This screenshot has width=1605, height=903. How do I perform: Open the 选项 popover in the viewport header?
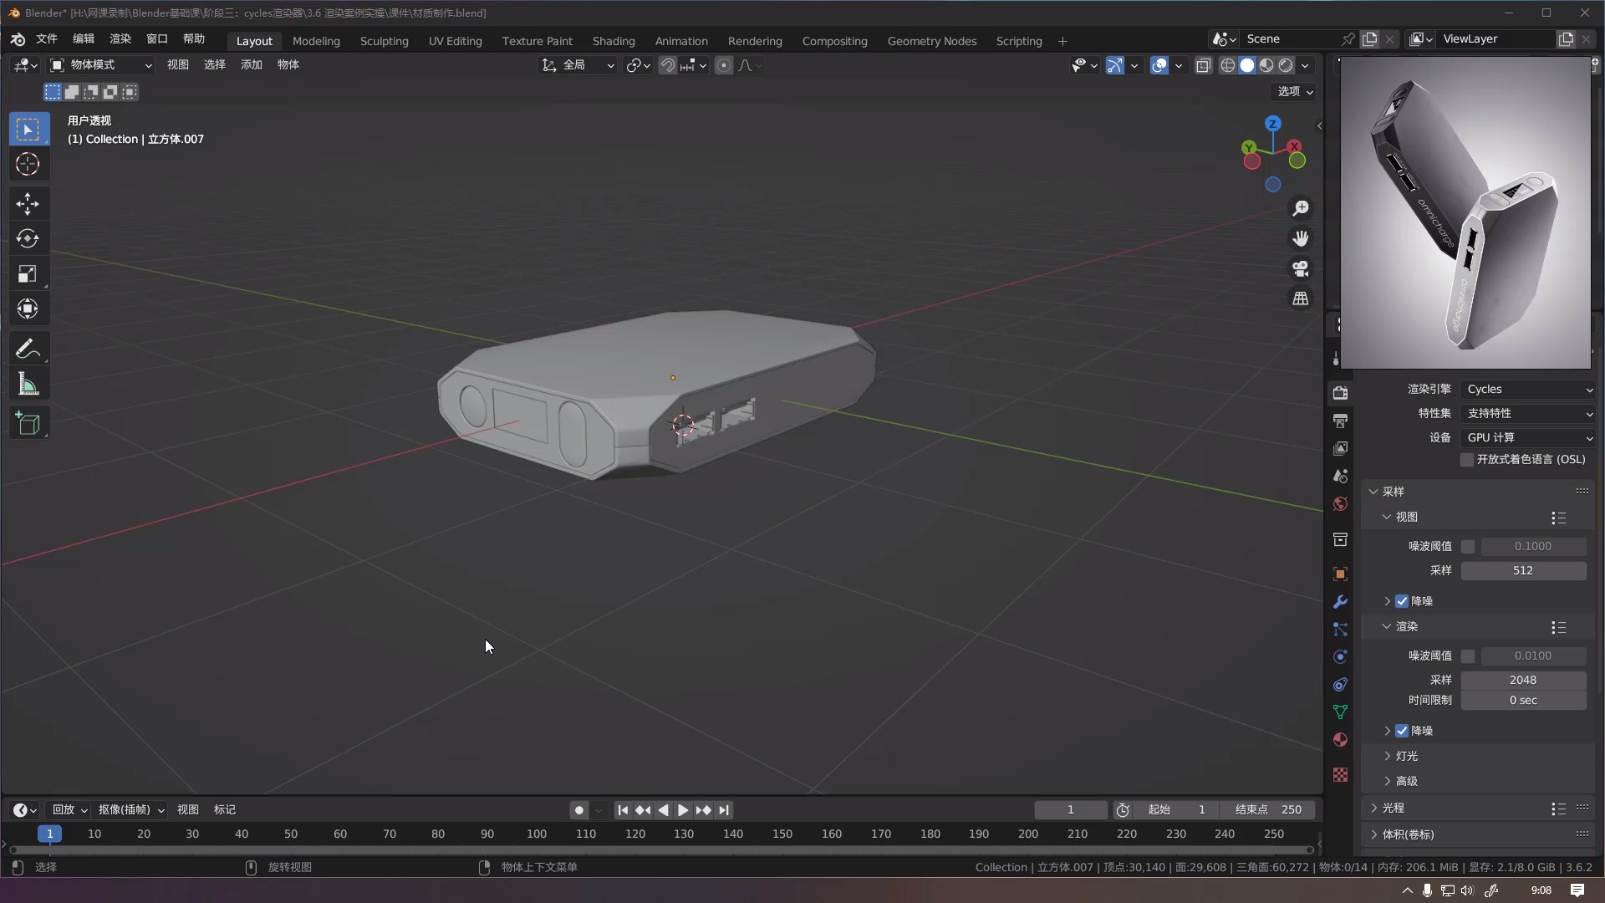1292,92
